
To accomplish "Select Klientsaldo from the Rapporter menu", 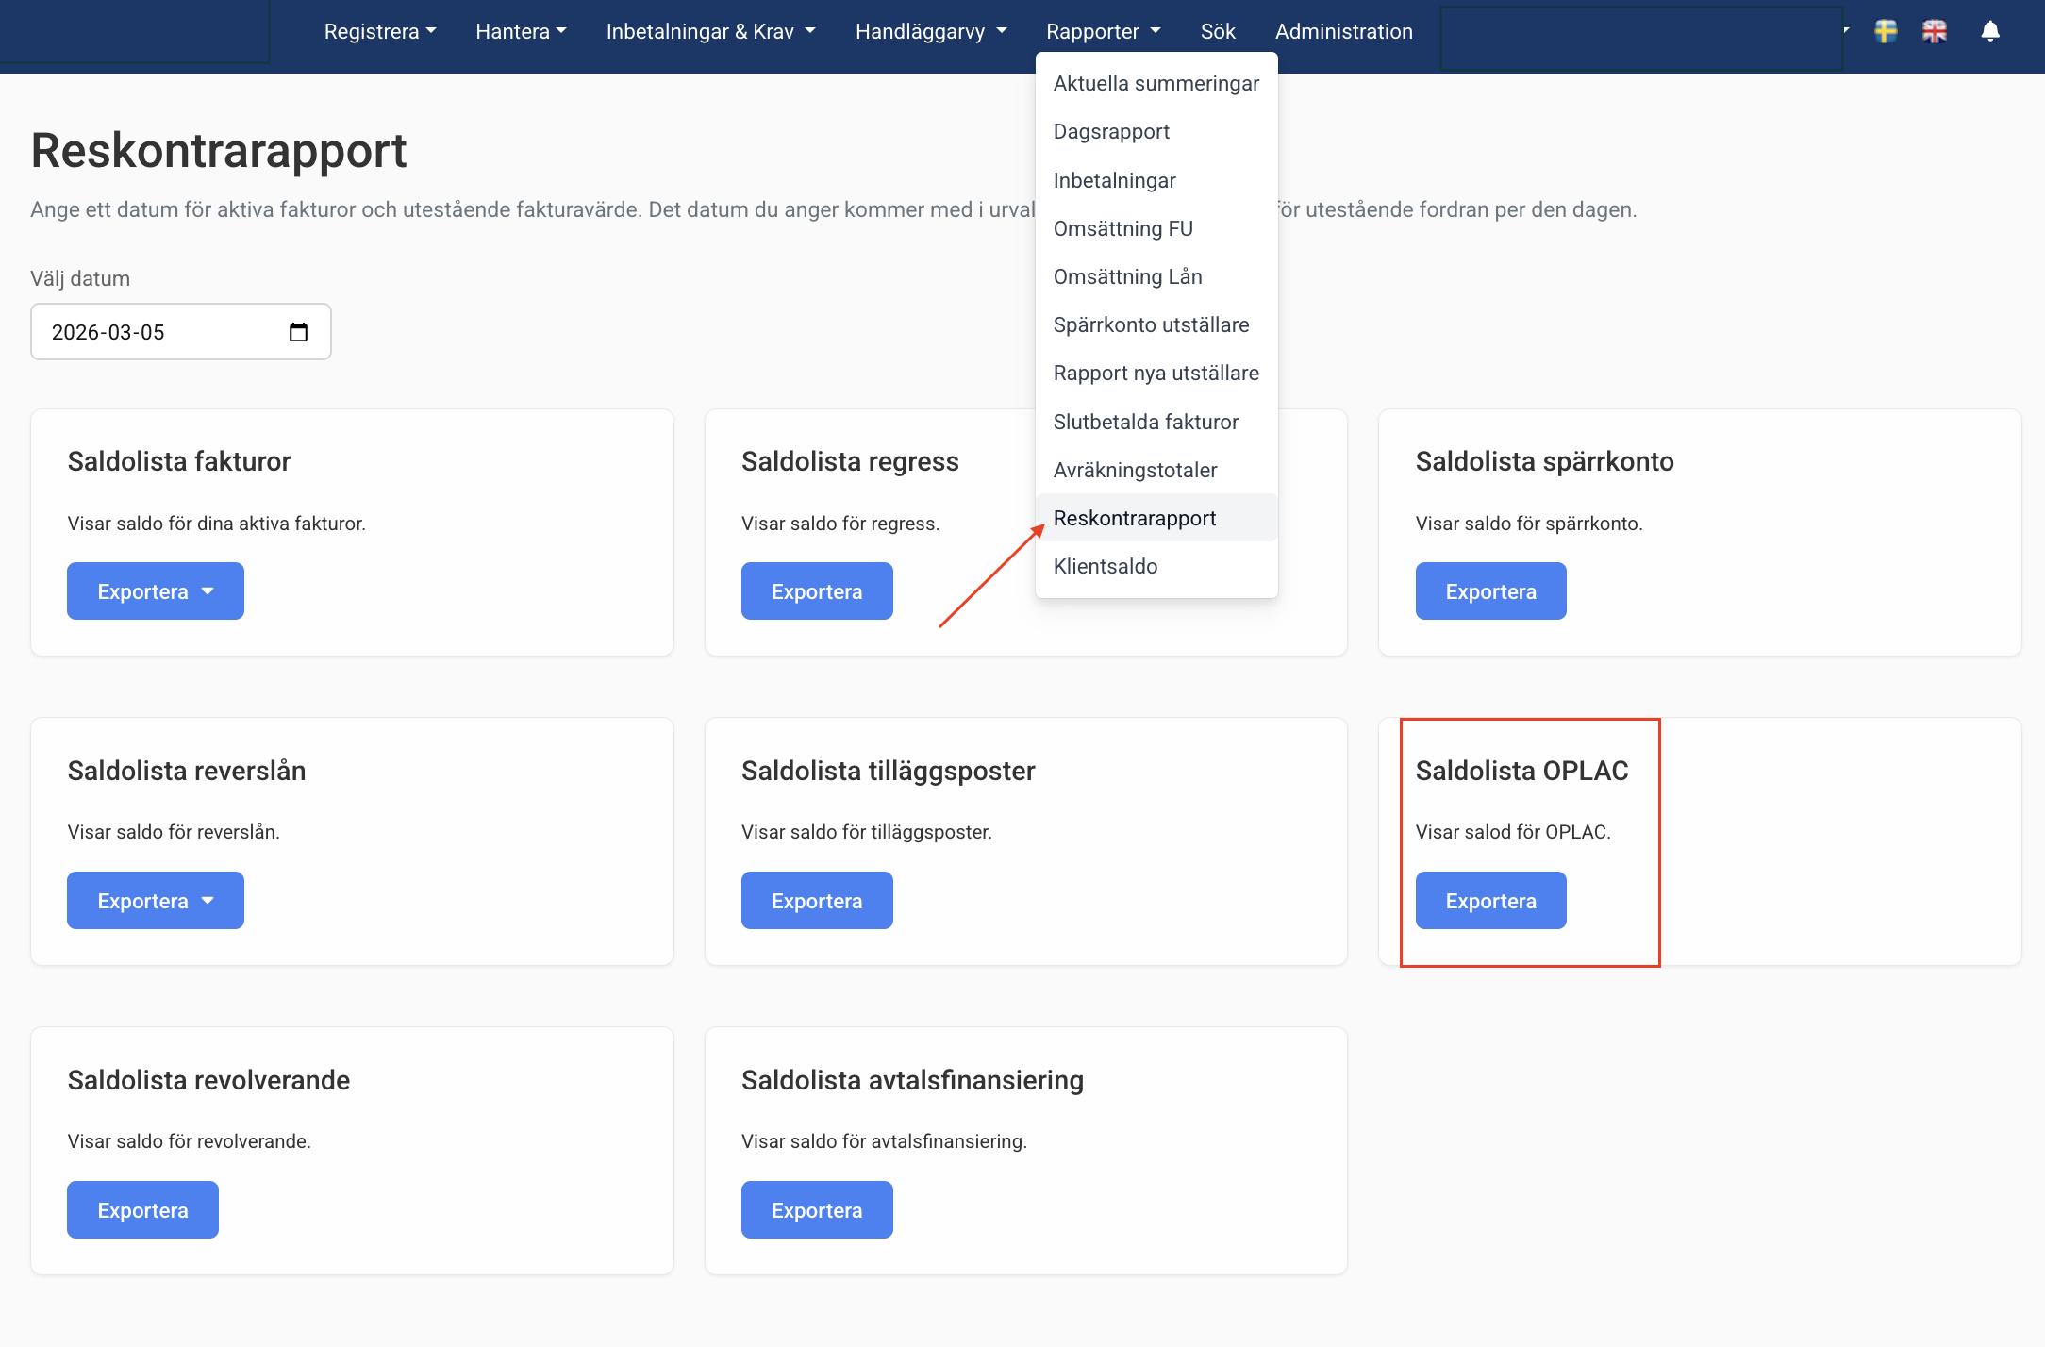I will tap(1106, 566).
